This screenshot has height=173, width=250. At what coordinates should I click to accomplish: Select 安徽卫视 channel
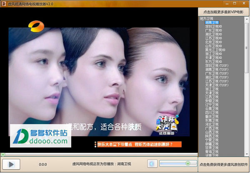(212, 101)
